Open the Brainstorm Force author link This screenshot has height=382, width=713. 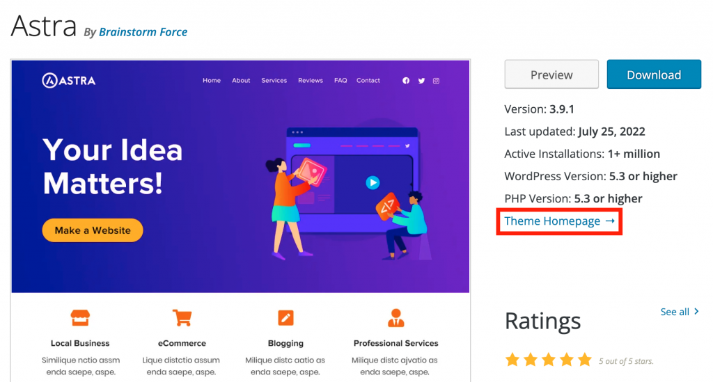coord(143,32)
